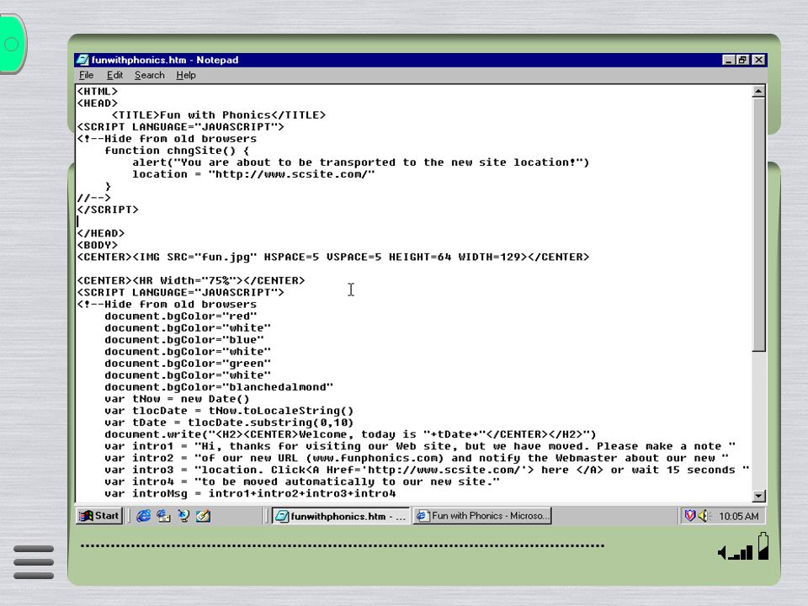
Task: Click the <HR Width="75%"> line
Action: (191, 281)
